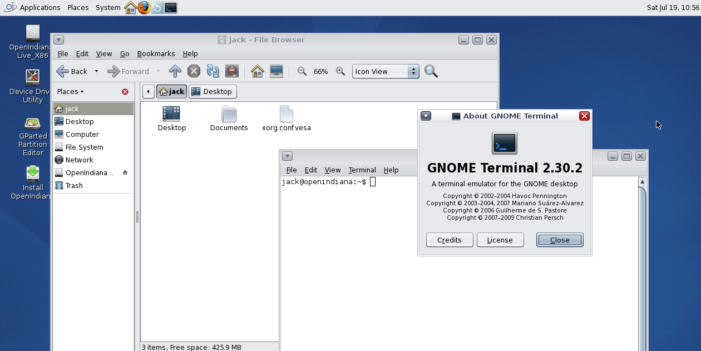The height and width of the screenshot is (351, 701).
Task: Open OpenIndiana Live_X86 desktop icon
Action: (x=33, y=42)
